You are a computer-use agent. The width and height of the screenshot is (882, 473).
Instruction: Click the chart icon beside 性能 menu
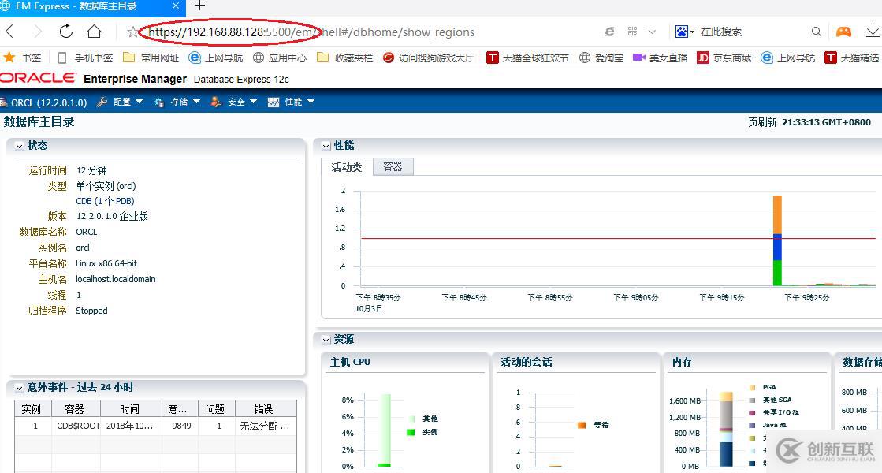click(274, 102)
